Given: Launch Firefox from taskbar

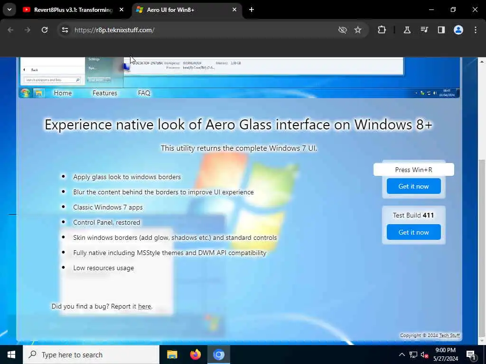Looking at the screenshot, I should point(195,355).
